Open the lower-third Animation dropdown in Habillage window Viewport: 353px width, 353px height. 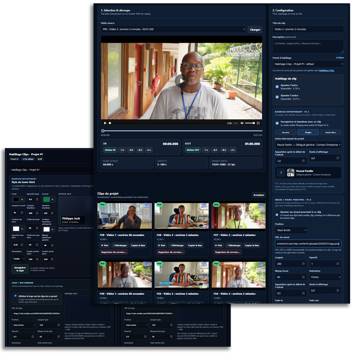tap(18, 259)
